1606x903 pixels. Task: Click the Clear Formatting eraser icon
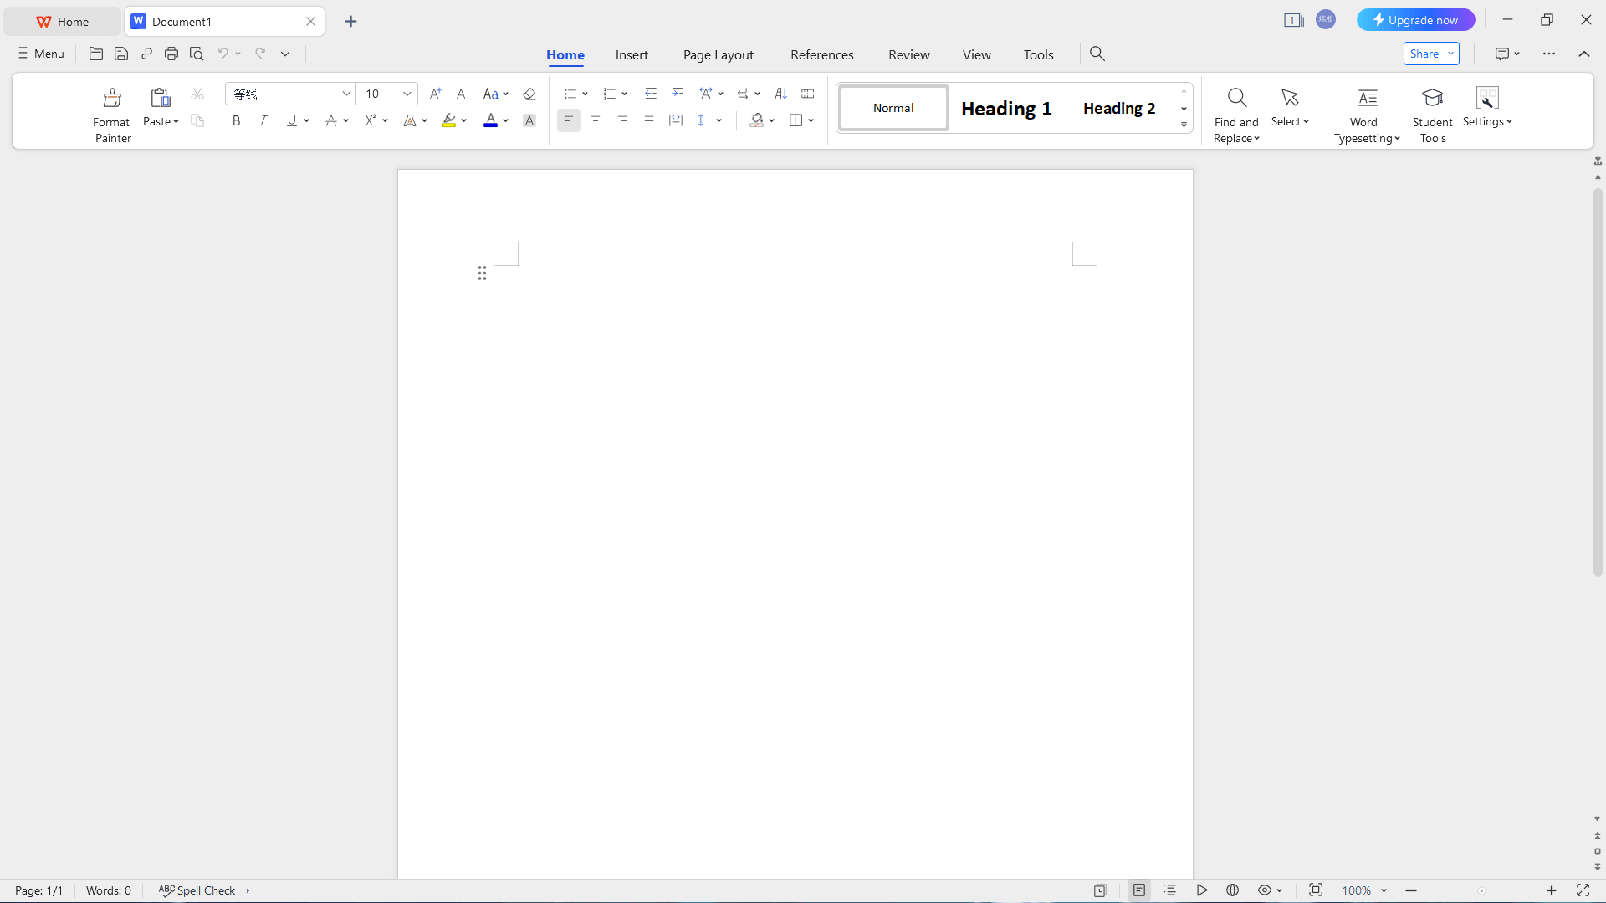pos(529,94)
